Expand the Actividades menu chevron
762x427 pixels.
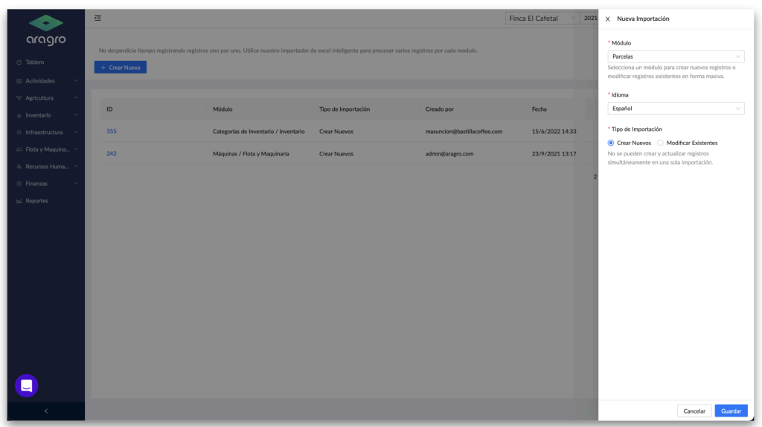(x=76, y=80)
